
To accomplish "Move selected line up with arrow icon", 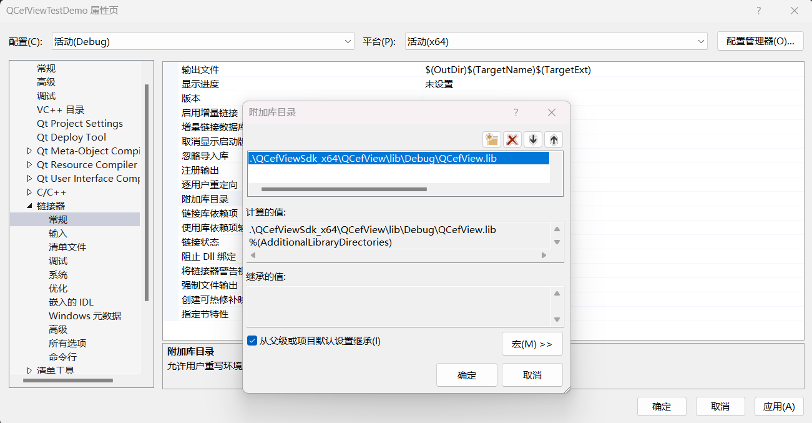I will (554, 139).
